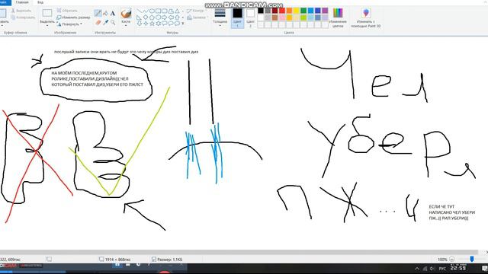Choose the Hexagon shape
Screen dimensions: 488x274
point(158,18)
